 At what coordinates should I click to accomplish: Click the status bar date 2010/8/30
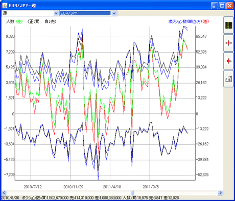click(10, 198)
